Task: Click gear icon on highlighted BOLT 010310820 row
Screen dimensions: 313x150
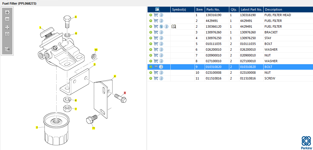Action: tap(151, 67)
